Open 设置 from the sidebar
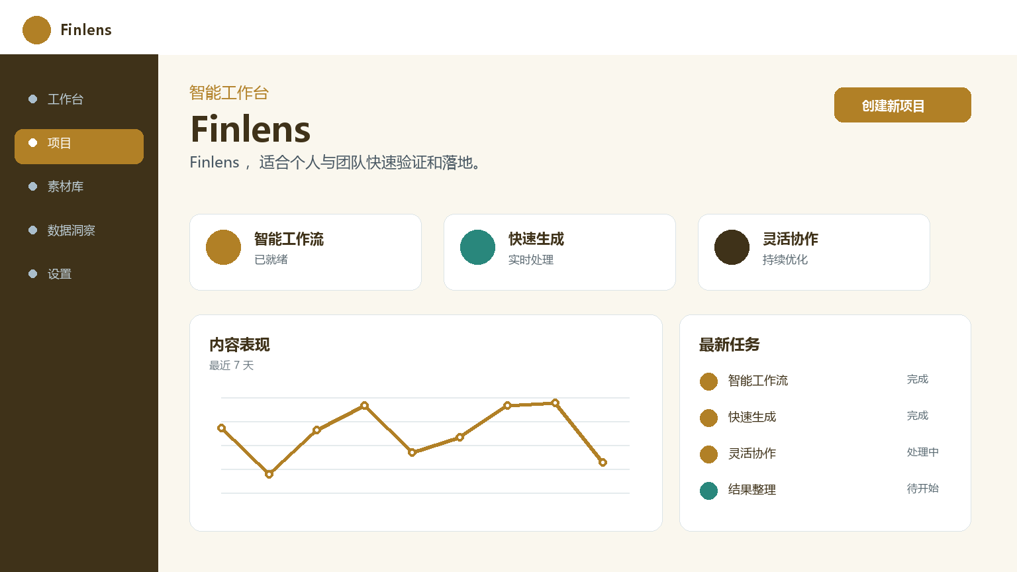This screenshot has height=572, width=1017. [79, 274]
